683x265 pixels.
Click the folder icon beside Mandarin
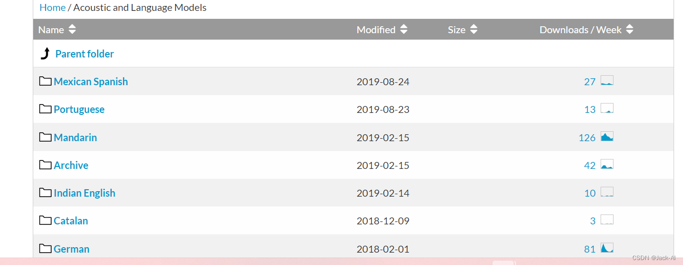point(46,137)
